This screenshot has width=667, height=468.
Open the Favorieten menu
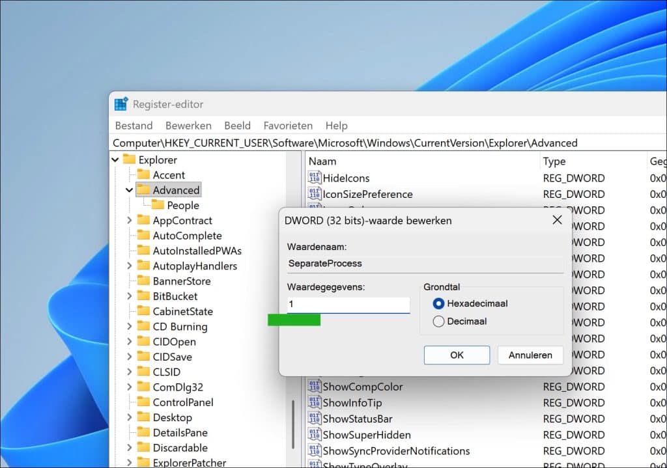[288, 126]
